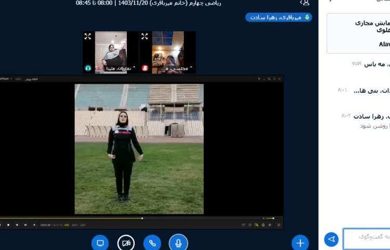Viewport: 390px width, 250px height.
Task: Click the eject/open file button in player
Action: [34, 225]
